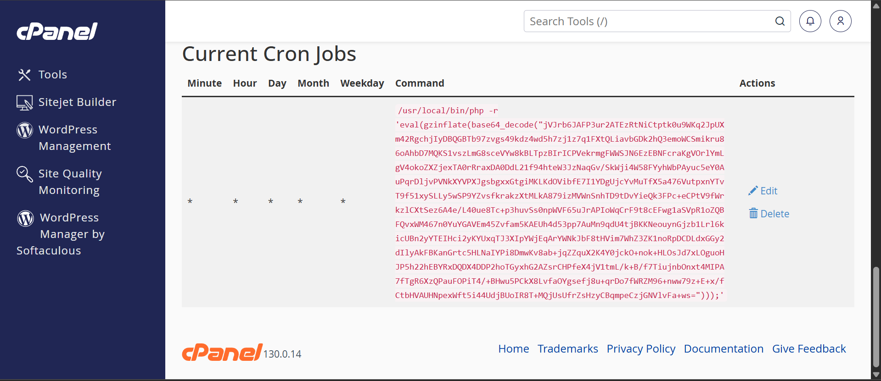Screen dimensions: 881x381
Task: View the Privacy Policy page
Action: tap(641, 349)
